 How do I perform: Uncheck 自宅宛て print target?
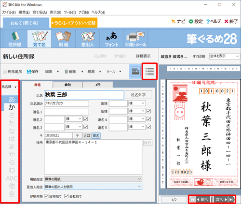(x=46, y=196)
